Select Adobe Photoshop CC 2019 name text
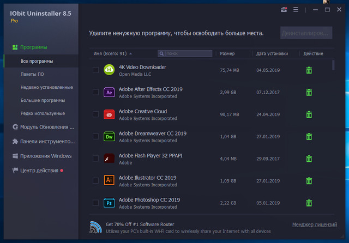The width and height of the screenshot is (349, 243). [149, 200]
